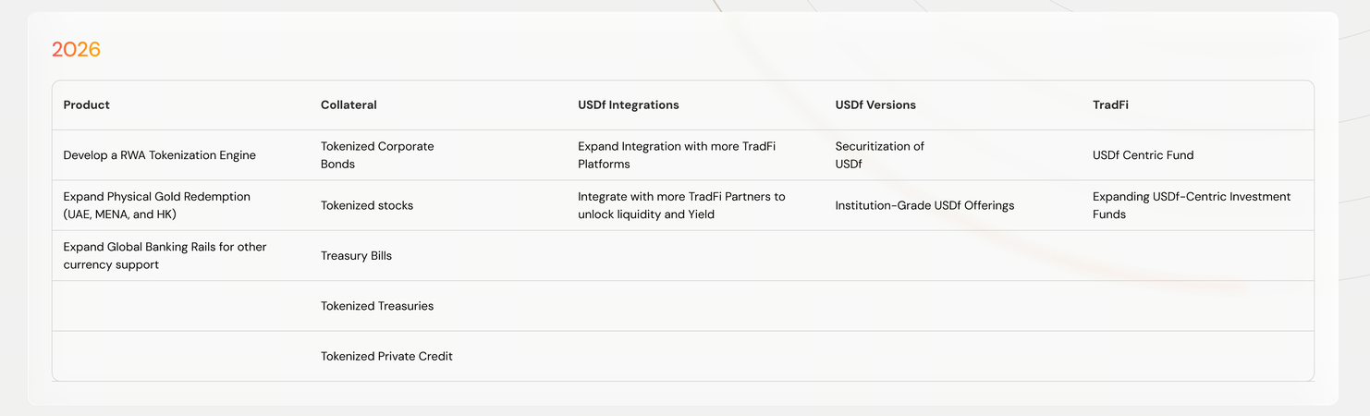
Task: Select the Securitization of USDf cell
Action: [879, 155]
